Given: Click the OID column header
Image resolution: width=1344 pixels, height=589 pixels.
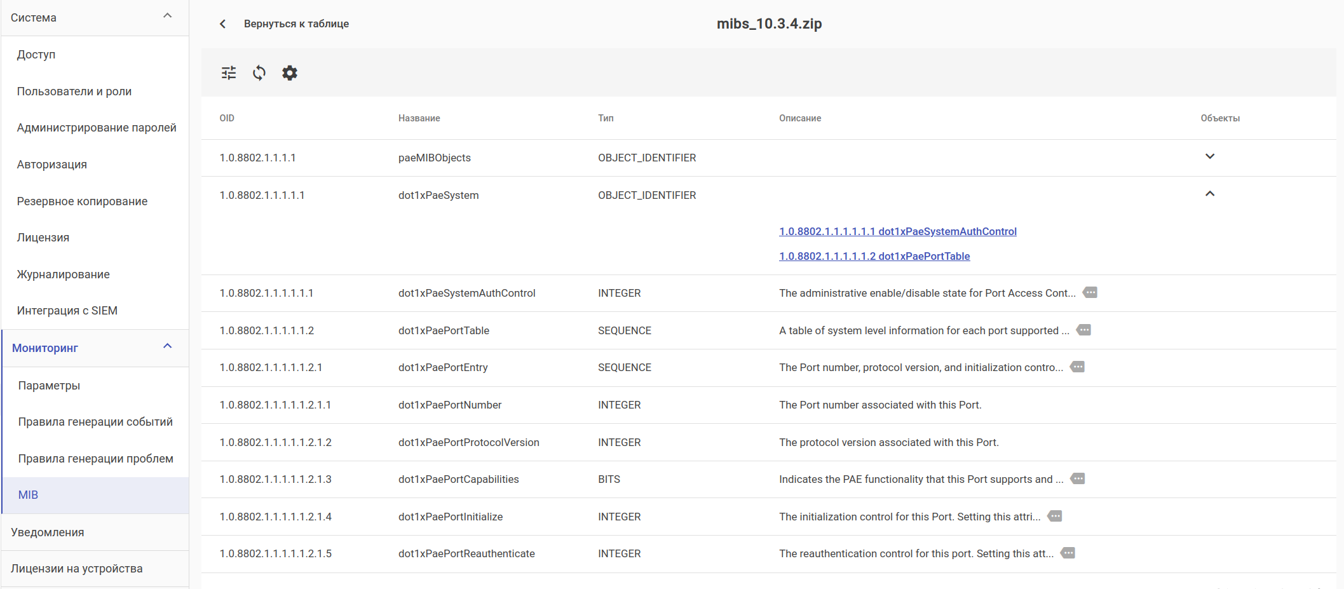Looking at the screenshot, I should 227,118.
